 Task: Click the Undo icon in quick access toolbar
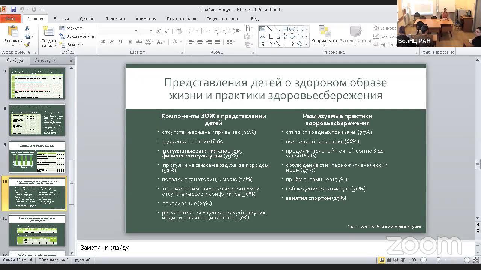coord(22,9)
